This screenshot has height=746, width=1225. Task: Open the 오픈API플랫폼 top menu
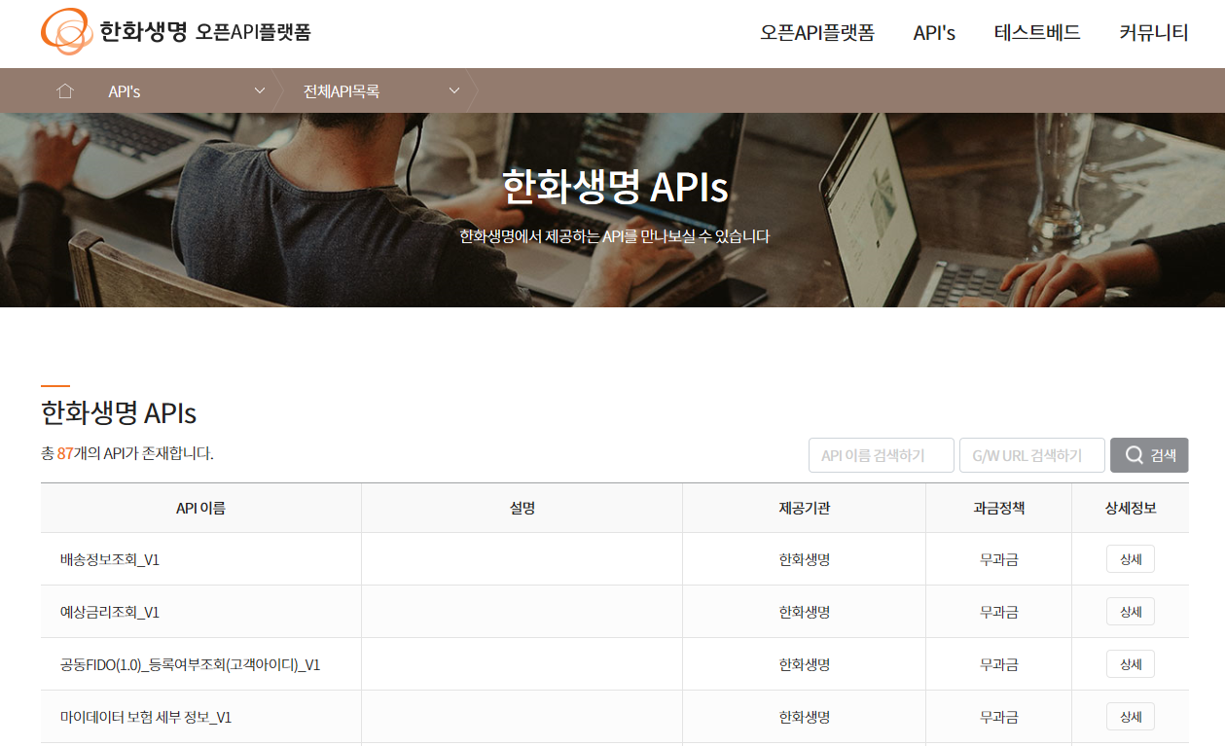tap(817, 32)
